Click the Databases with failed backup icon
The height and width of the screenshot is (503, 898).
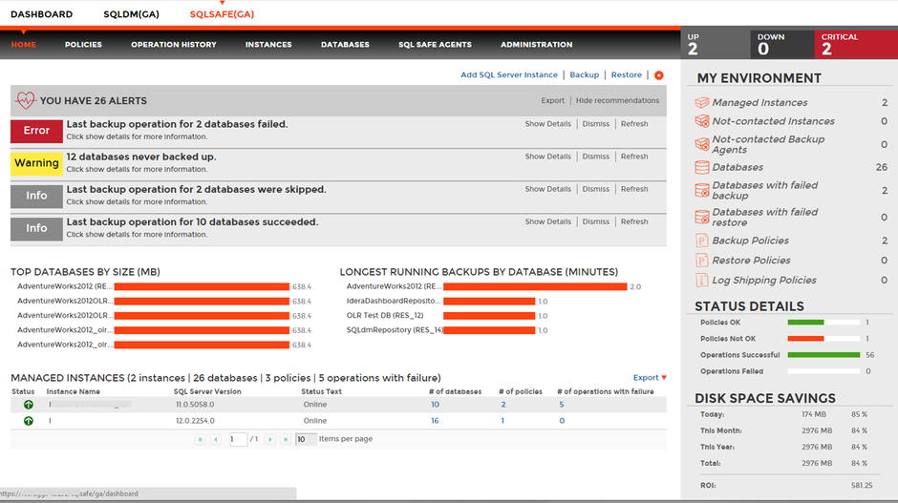pos(701,190)
